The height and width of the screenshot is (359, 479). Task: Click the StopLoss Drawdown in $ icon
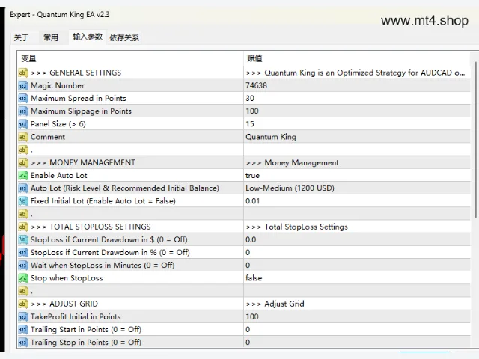tap(23, 239)
